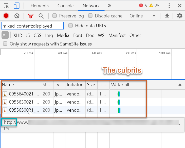Open Network settings gear icon
The width and height of the screenshot is (185, 148).
(180, 16)
